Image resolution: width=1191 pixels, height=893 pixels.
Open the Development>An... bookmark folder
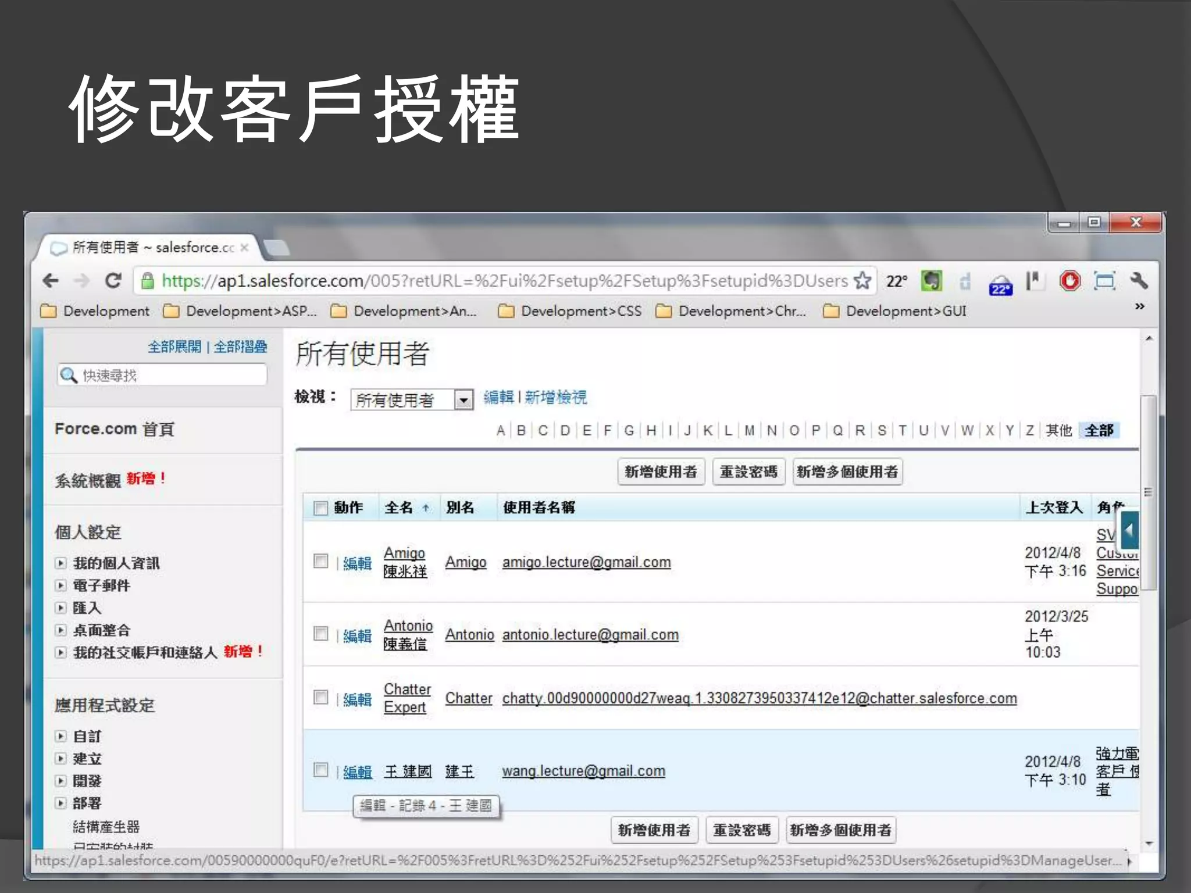point(404,311)
